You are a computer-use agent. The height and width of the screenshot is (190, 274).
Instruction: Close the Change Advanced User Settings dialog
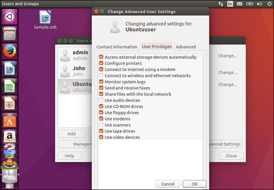point(96,11)
